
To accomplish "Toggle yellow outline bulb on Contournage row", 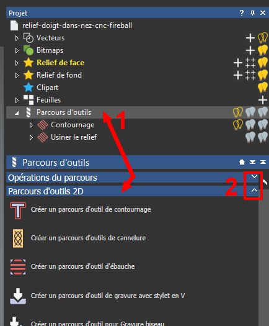I will 238,125.
